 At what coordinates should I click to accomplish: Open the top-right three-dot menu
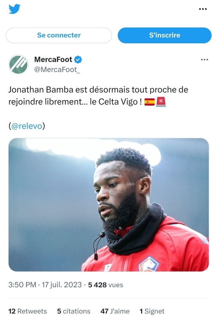[x=203, y=9]
